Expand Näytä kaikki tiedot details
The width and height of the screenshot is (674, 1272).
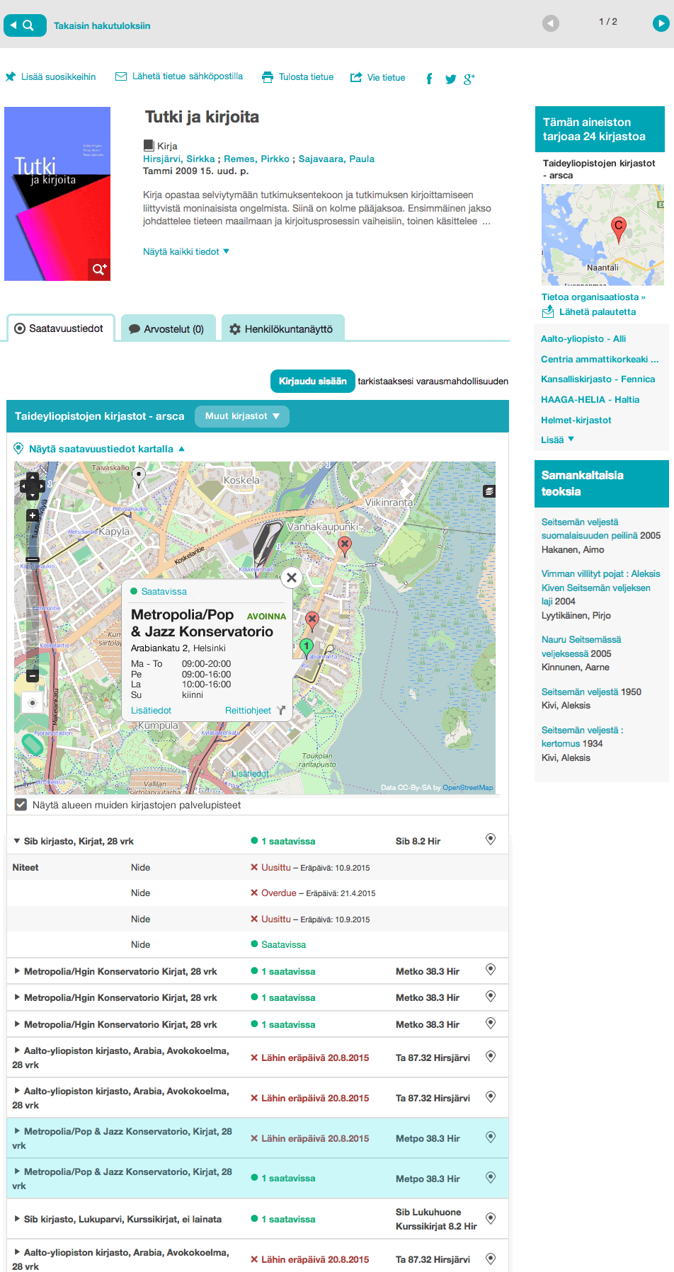(185, 251)
